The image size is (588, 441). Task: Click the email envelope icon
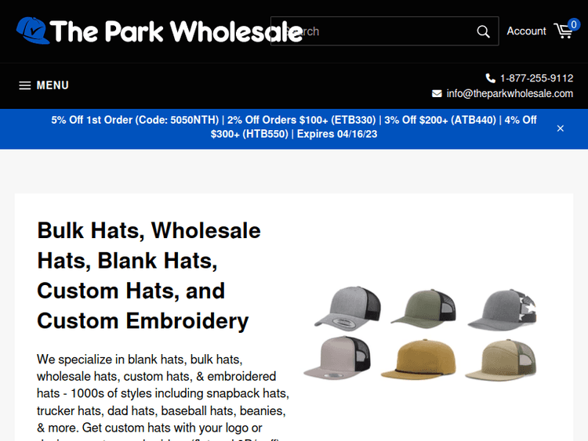pyautogui.click(x=437, y=93)
